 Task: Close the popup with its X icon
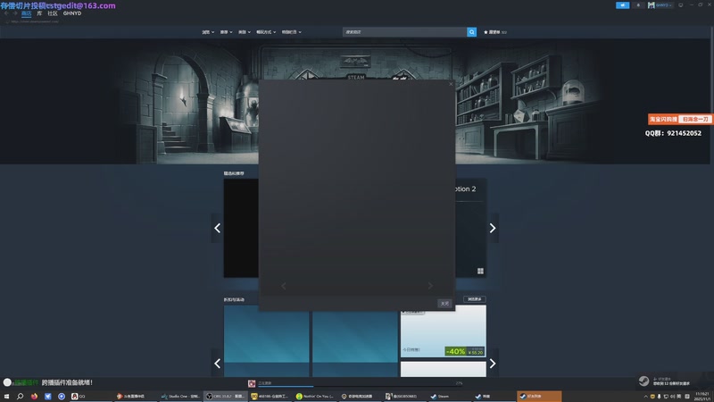(x=451, y=84)
